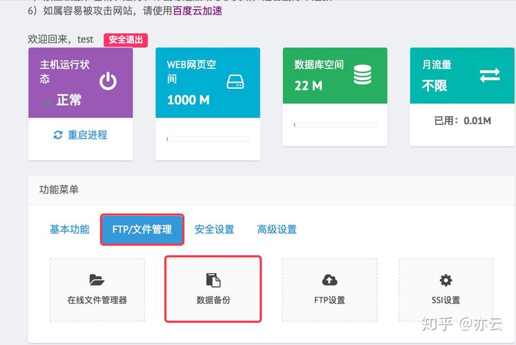
Task: Click the file copy icon for 数据备份
Action: (213, 280)
